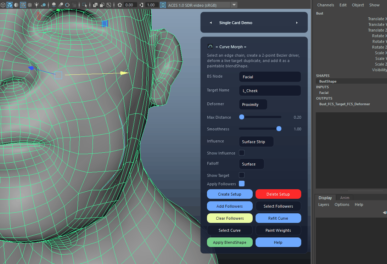Uncheck the Apply Followers checkbox
Viewport: 387px width, 264px height.
tap(242, 184)
